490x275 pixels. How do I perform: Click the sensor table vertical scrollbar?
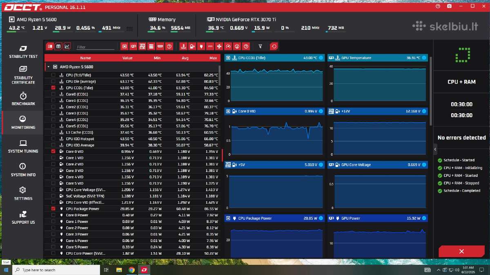point(220,75)
